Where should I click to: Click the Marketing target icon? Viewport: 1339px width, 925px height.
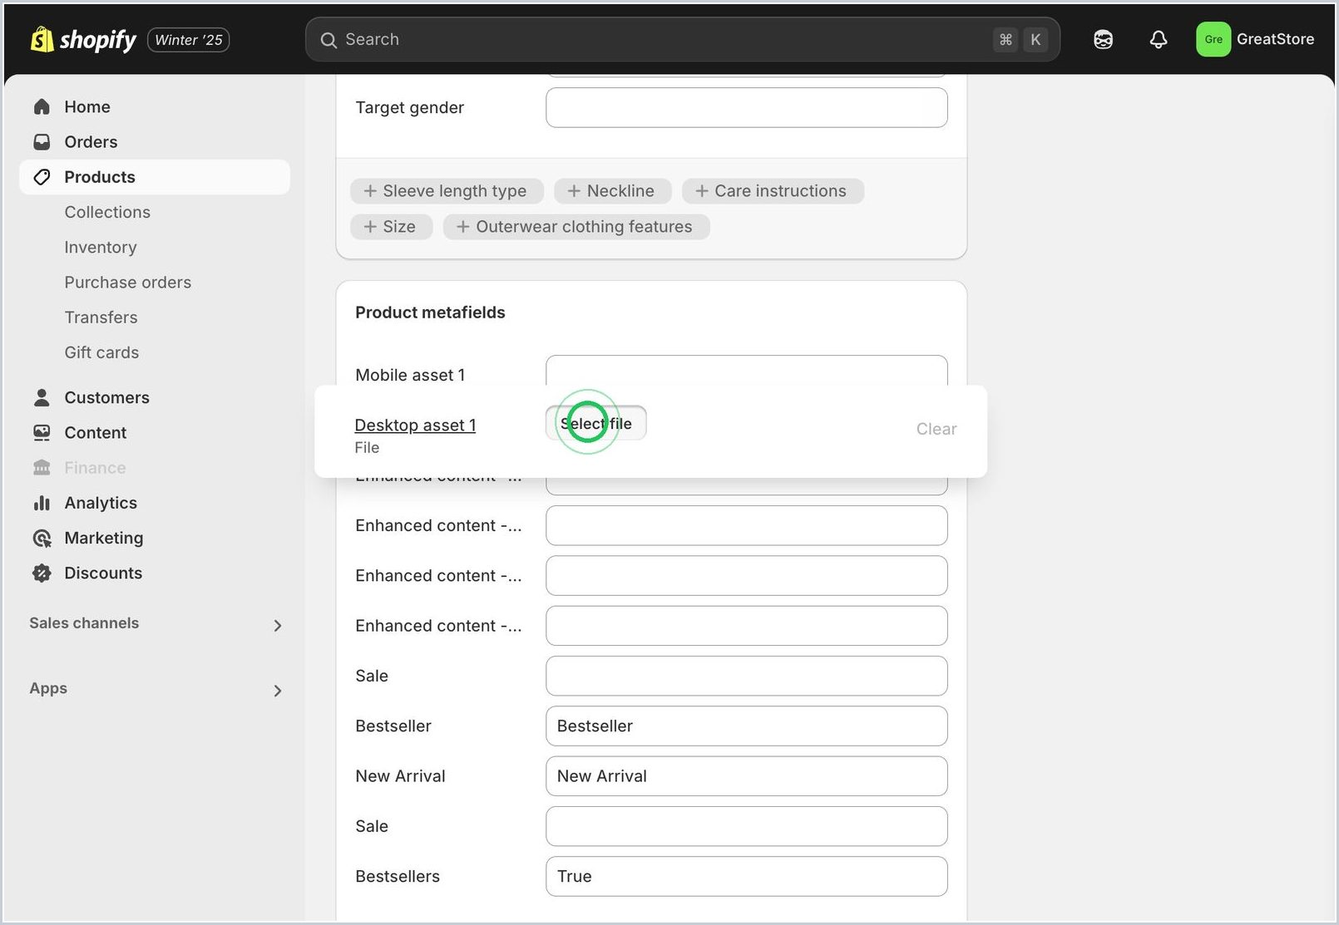point(42,538)
